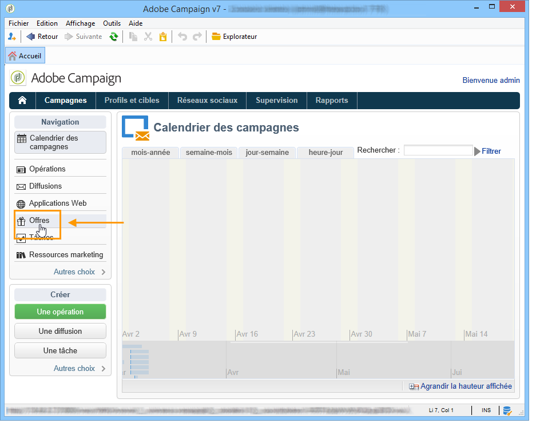Click the Calendrier des campagnes header icon
Viewport: 548px width, 439px height.
click(136, 128)
